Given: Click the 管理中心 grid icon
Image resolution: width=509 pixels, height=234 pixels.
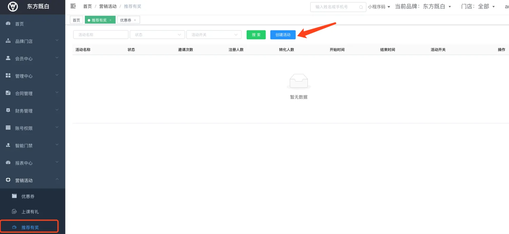Looking at the screenshot, I should coord(8,76).
